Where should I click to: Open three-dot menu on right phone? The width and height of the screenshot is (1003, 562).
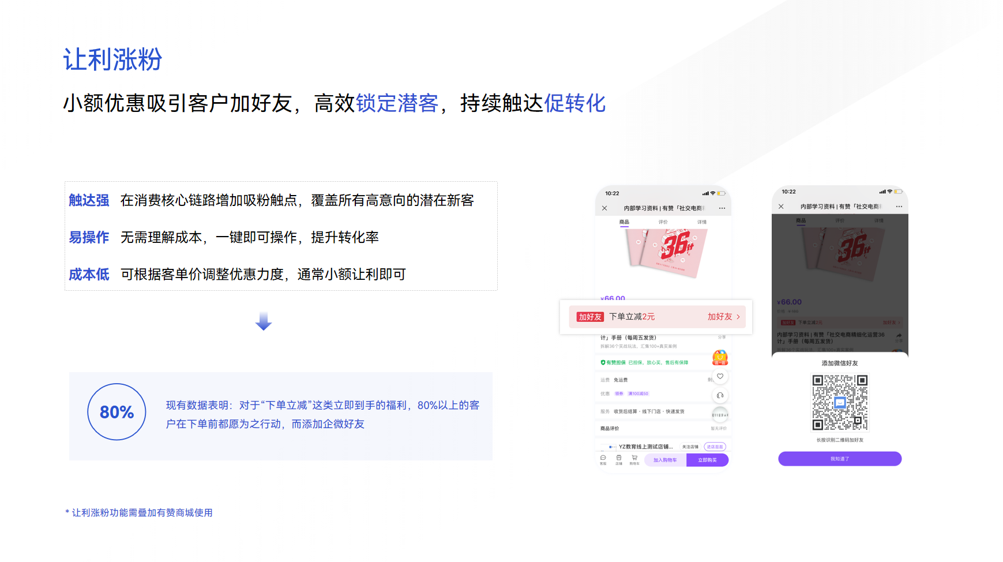[x=899, y=207]
